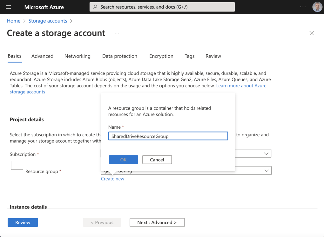This screenshot has height=237, width=324.
Task: Switch to the Networking tab
Action: (77, 56)
